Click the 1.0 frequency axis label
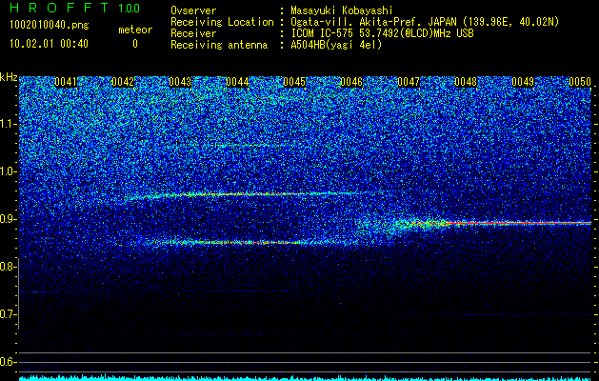Screen dimensions: 599x381 [x=8, y=171]
